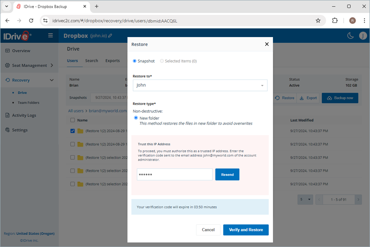The height and width of the screenshot is (247, 370).
Task: Close the Restore dialog with X
Action: point(267,44)
